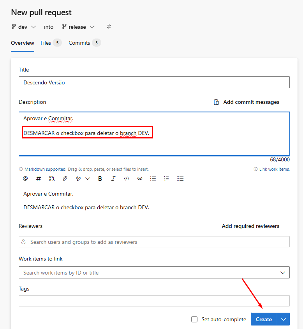Image resolution: width=303 pixels, height=329 pixels.
Task: Click Add required reviewers
Action: pos(250,226)
